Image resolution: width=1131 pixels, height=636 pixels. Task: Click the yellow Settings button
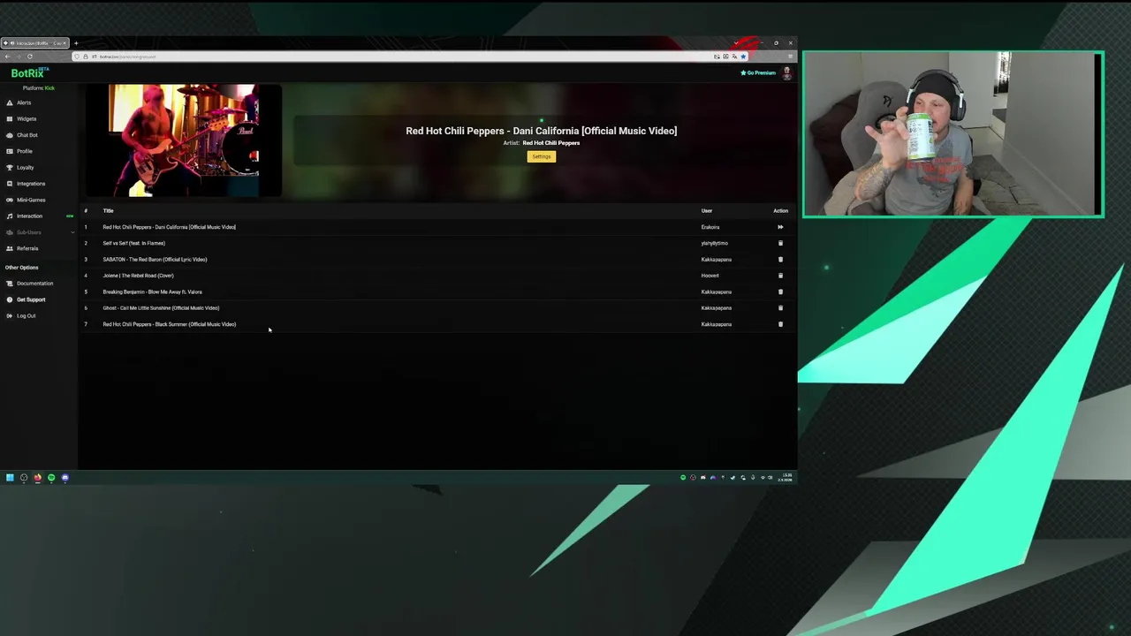(542, 156)
